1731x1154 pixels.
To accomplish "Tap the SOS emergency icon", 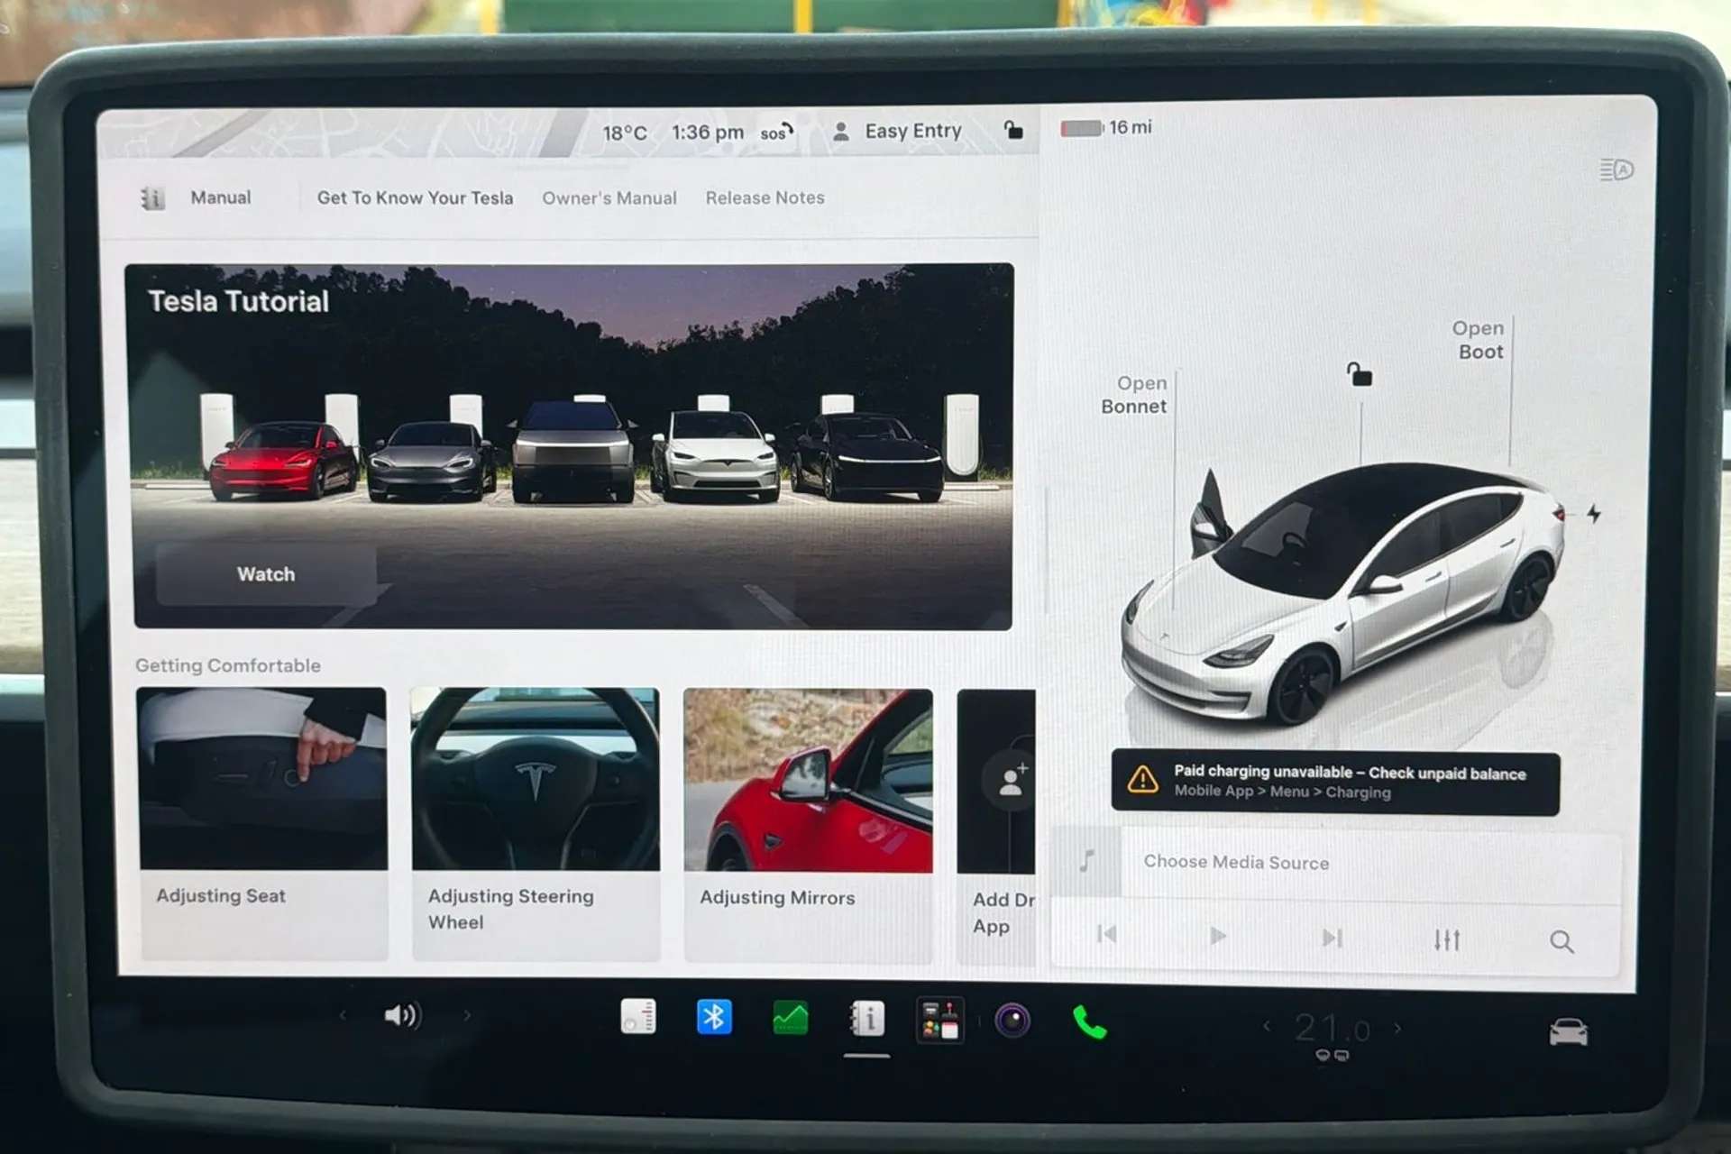I will 776,132.
